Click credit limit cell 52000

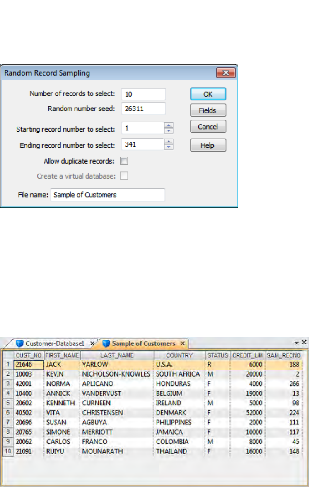[248, 412]
